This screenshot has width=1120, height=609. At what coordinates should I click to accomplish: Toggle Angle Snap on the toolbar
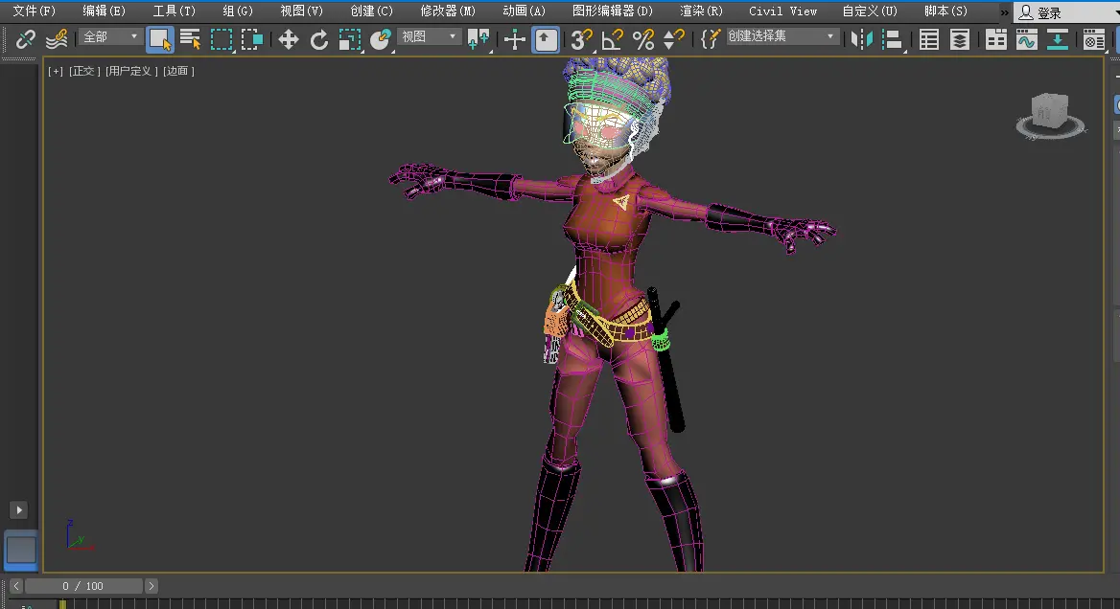tap(612, 39)
